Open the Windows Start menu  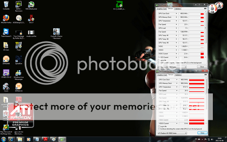[x=4, y=139]
